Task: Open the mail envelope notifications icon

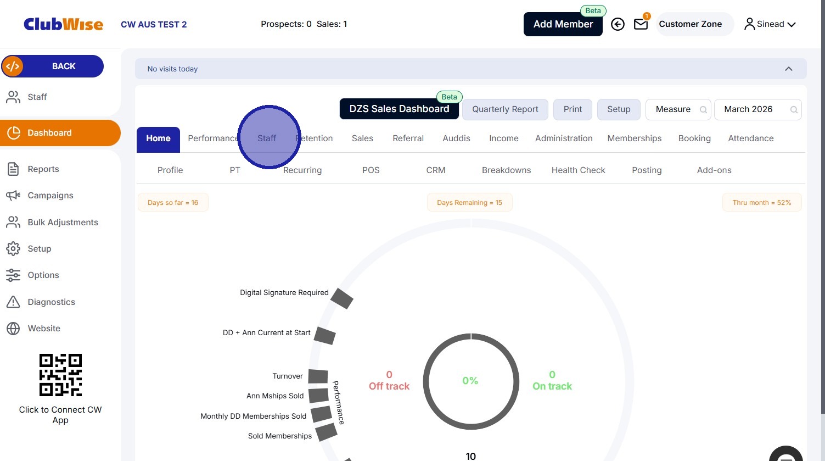Action: (641, 24)
